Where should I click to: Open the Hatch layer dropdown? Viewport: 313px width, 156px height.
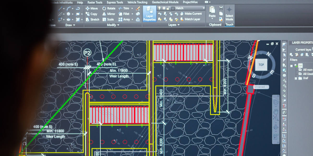pyautogui.click(x=203, y=8)
